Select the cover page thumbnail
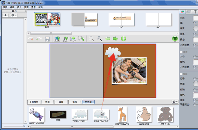The width and height of the screenshot is (198, 130). click(x=47, y=19)
